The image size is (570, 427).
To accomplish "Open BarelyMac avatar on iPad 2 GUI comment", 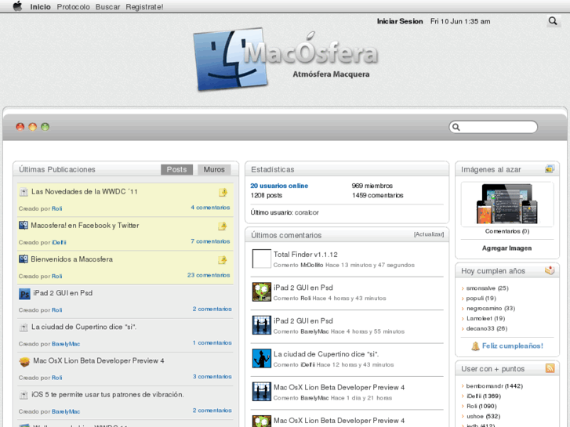I will [x=262, y=325].
